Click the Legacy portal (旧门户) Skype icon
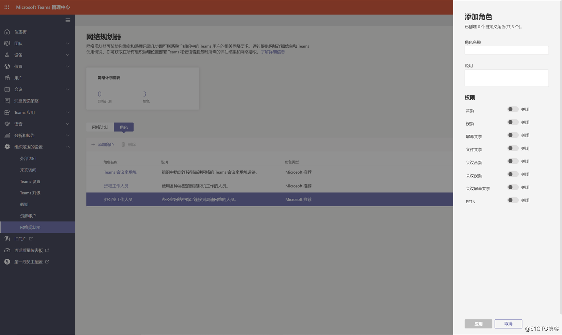The width and height of the screenshot is (562, 335). [x=7, y=239]
